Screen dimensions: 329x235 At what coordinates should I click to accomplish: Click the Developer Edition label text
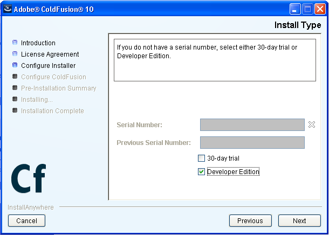point(233,172)
